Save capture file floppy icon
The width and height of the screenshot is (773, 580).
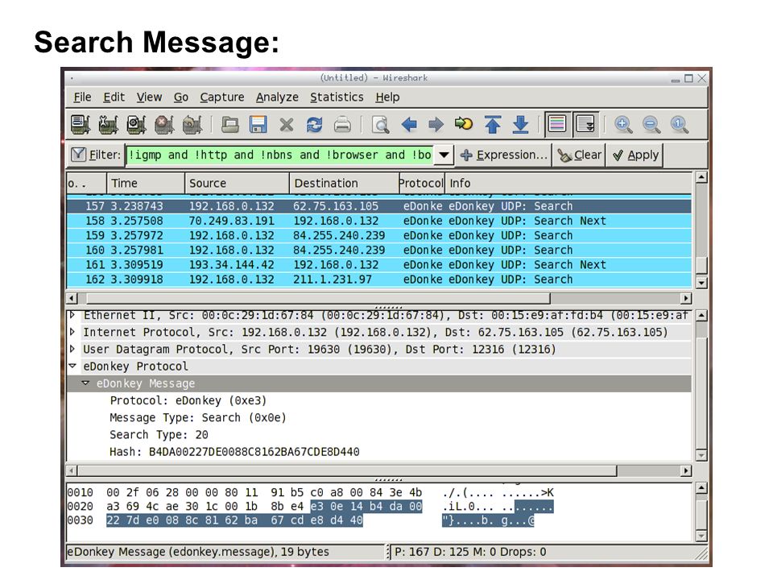coord(258,124)
